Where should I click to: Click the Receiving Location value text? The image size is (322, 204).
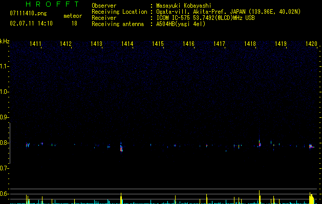[x=228, y=12]
